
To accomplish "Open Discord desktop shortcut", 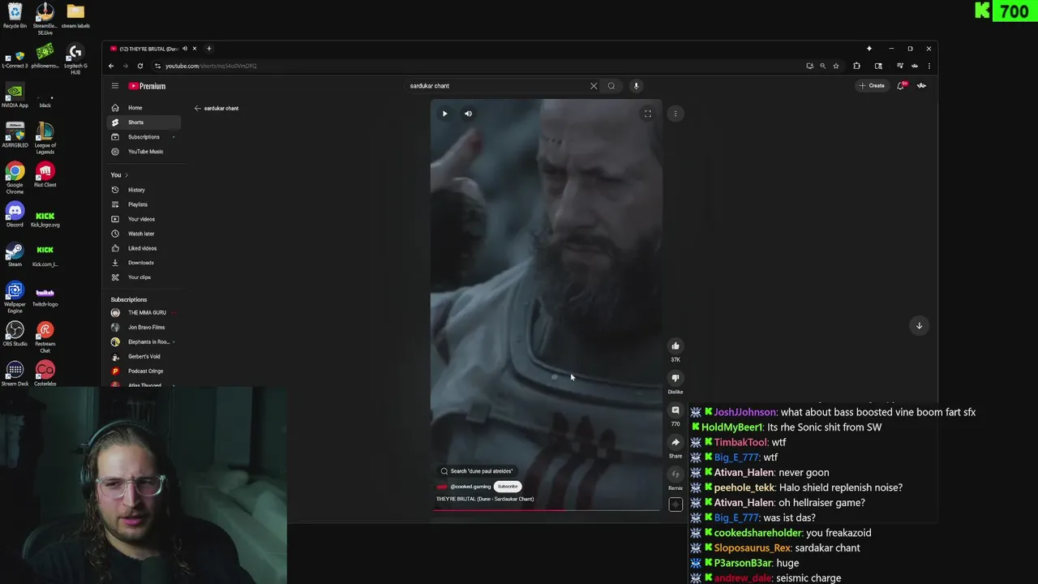I will [15, 214].
